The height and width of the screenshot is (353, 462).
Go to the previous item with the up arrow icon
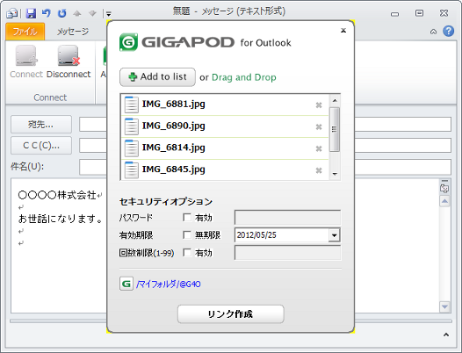pos(77,13)
